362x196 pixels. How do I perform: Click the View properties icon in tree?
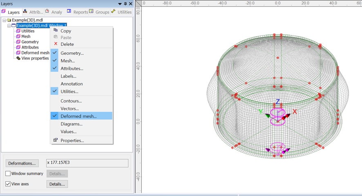click(18, 58)
